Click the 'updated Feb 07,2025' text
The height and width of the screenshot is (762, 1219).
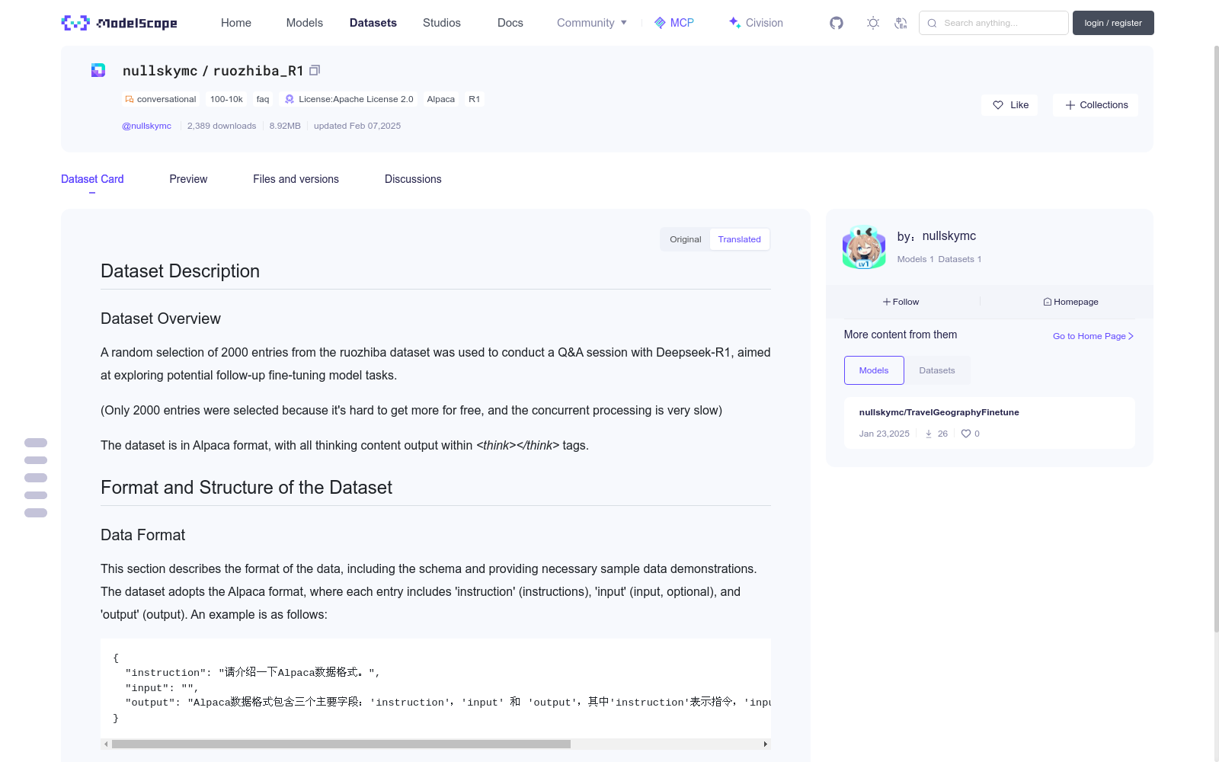tap(357, 126)
